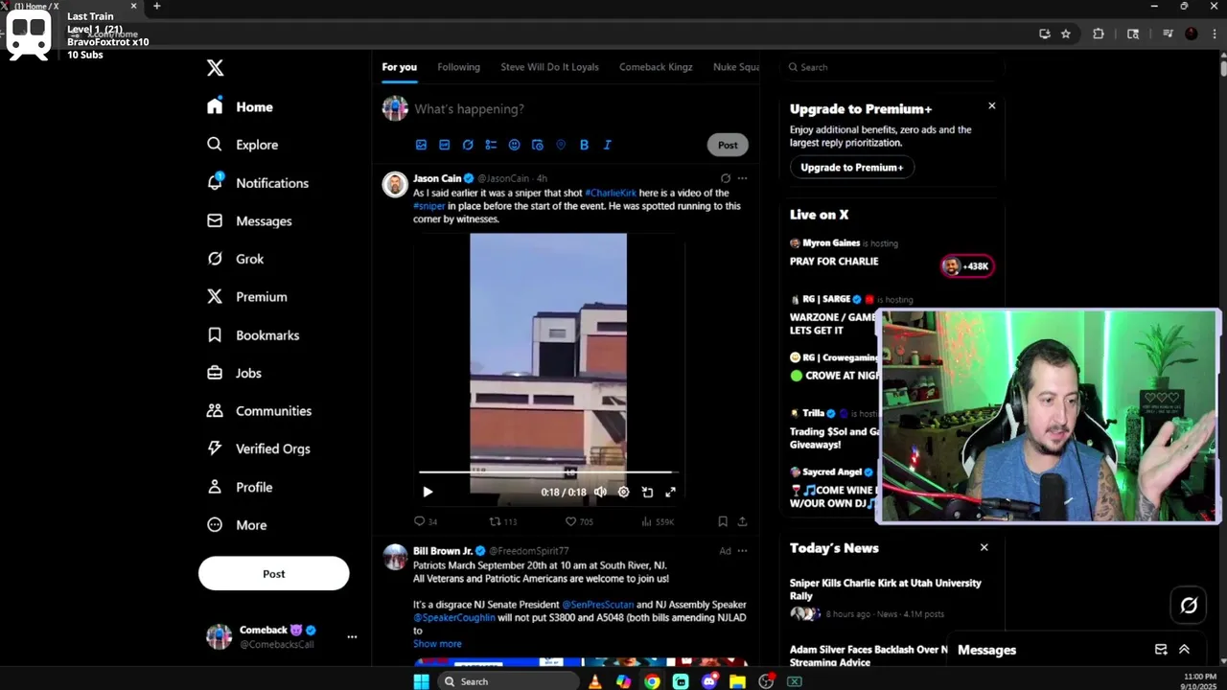
Task: Click the Grok enhance icon in the composer
Action: 468,145
